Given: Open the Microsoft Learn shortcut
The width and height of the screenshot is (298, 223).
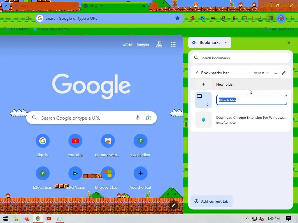Looking at the screenshot, I should (x=108, y=178).
